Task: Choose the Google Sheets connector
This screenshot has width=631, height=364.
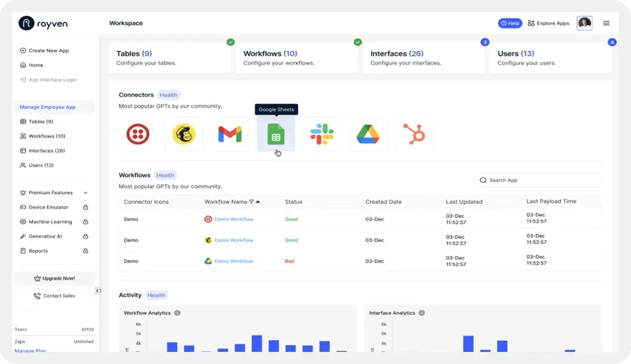Action: [x=276, y=134]
